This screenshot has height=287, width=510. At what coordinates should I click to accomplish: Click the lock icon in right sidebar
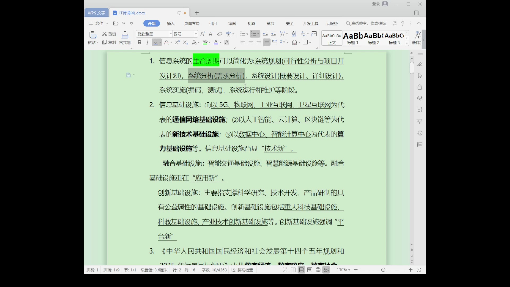pos(420,87)
